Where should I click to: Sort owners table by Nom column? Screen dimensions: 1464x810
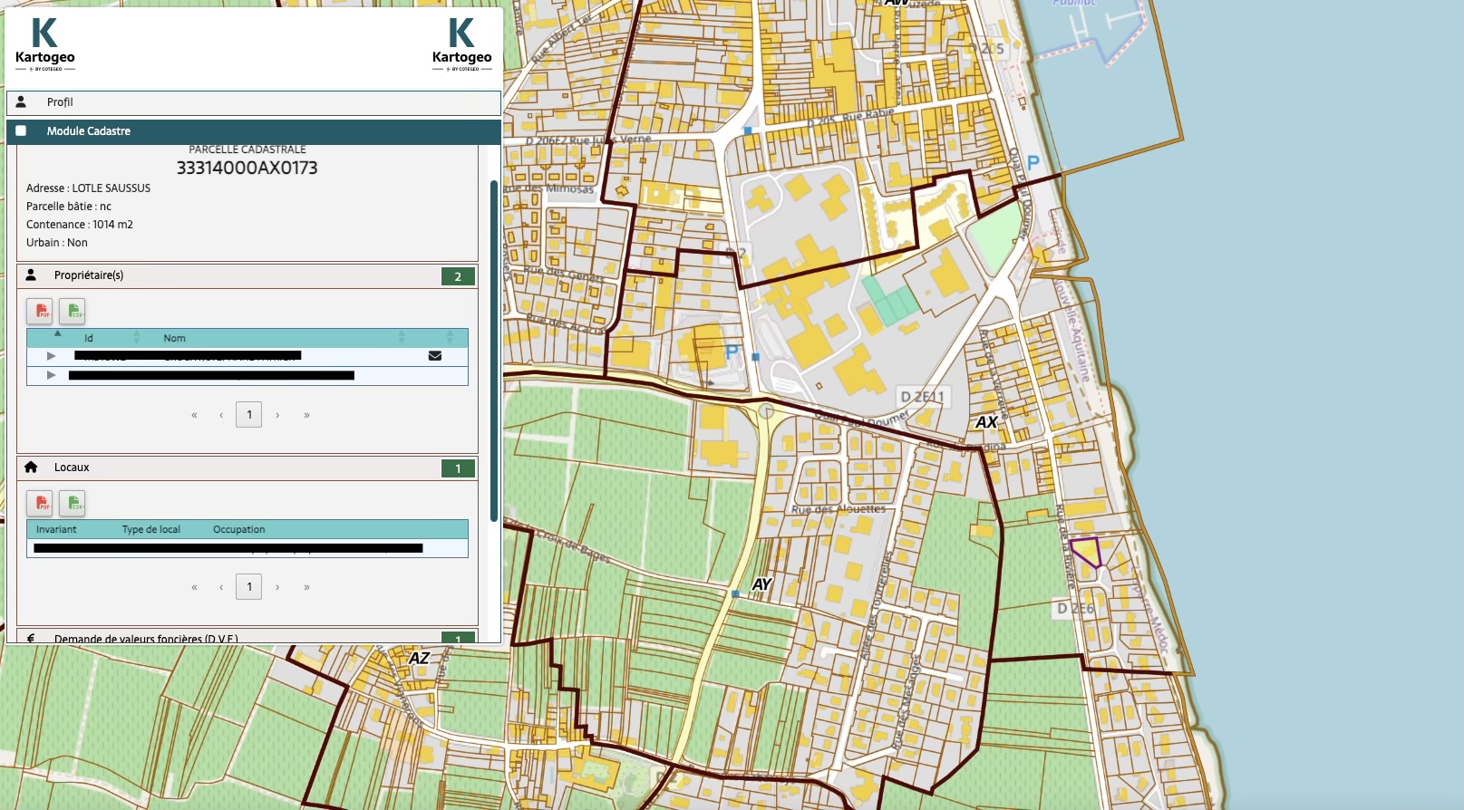click(174, 338)
